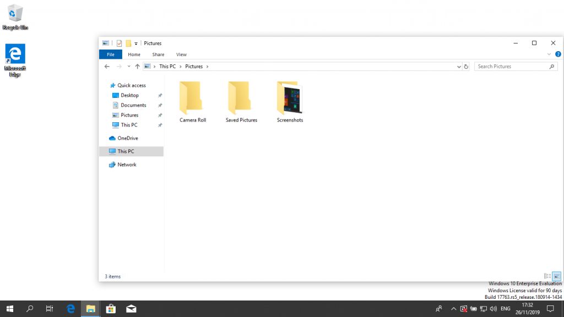Launch Edge from the taskbar

pos(70,309)
